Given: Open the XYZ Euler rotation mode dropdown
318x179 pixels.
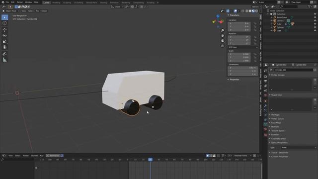Looking at the screenshot, I should [242, 47].
